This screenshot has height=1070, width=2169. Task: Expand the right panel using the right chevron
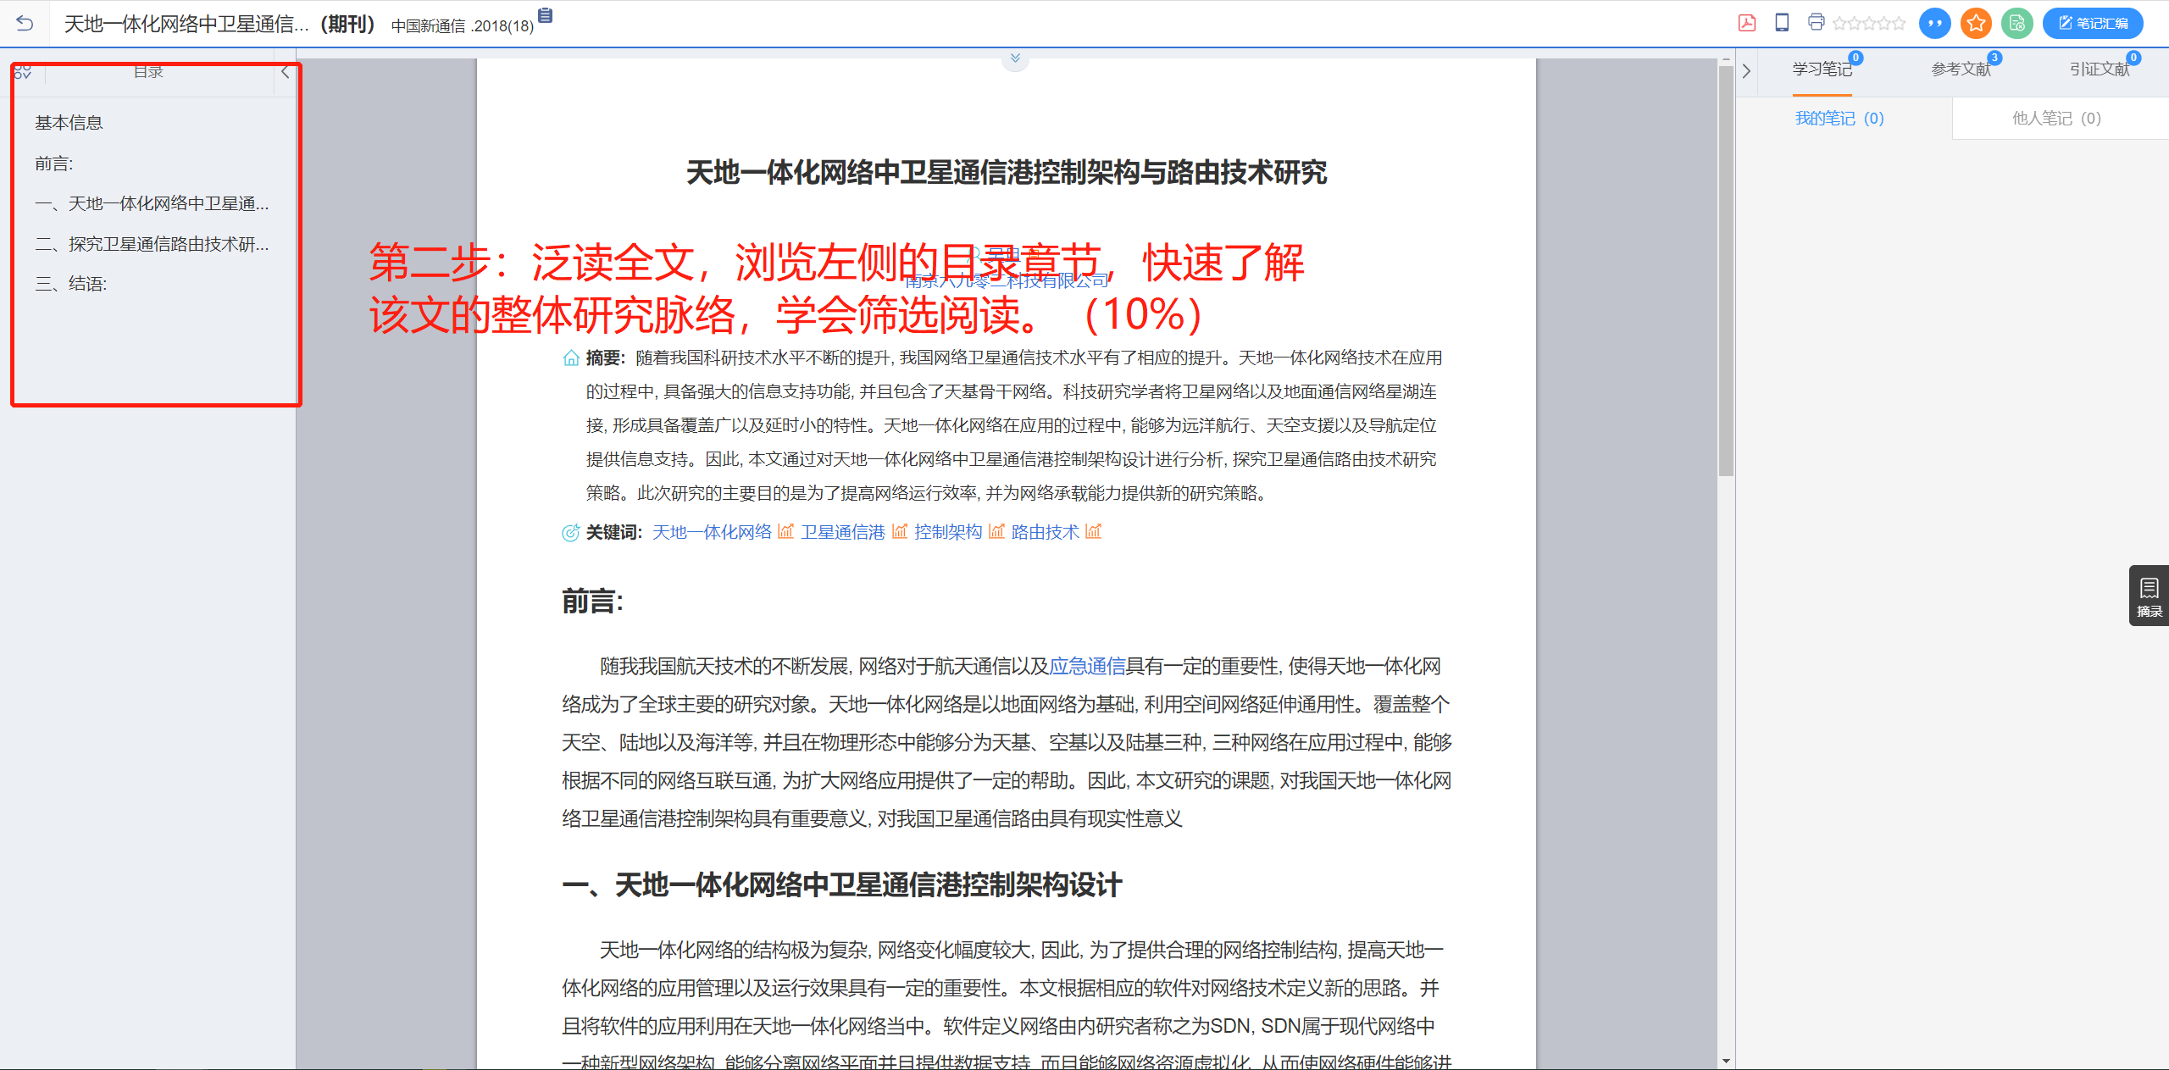[1746, 71]
